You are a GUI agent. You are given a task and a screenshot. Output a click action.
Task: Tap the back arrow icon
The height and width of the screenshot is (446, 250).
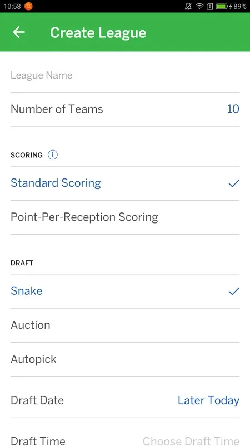(19, 32)
